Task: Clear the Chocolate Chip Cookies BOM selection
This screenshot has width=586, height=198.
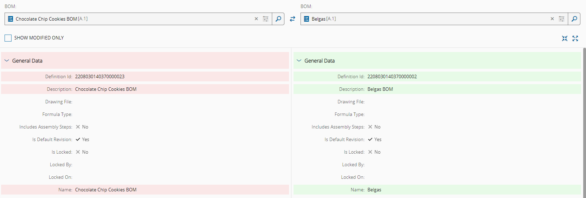Action: pos(256,19)
